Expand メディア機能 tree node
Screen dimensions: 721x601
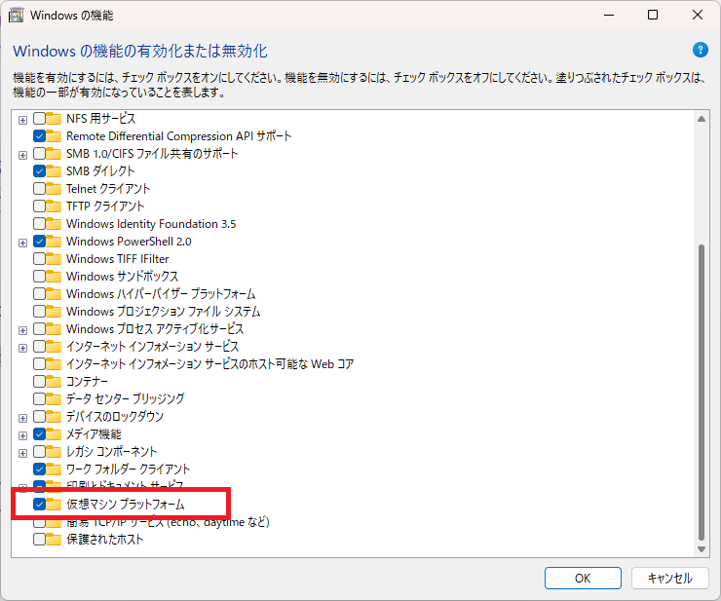tap(22, 435)
